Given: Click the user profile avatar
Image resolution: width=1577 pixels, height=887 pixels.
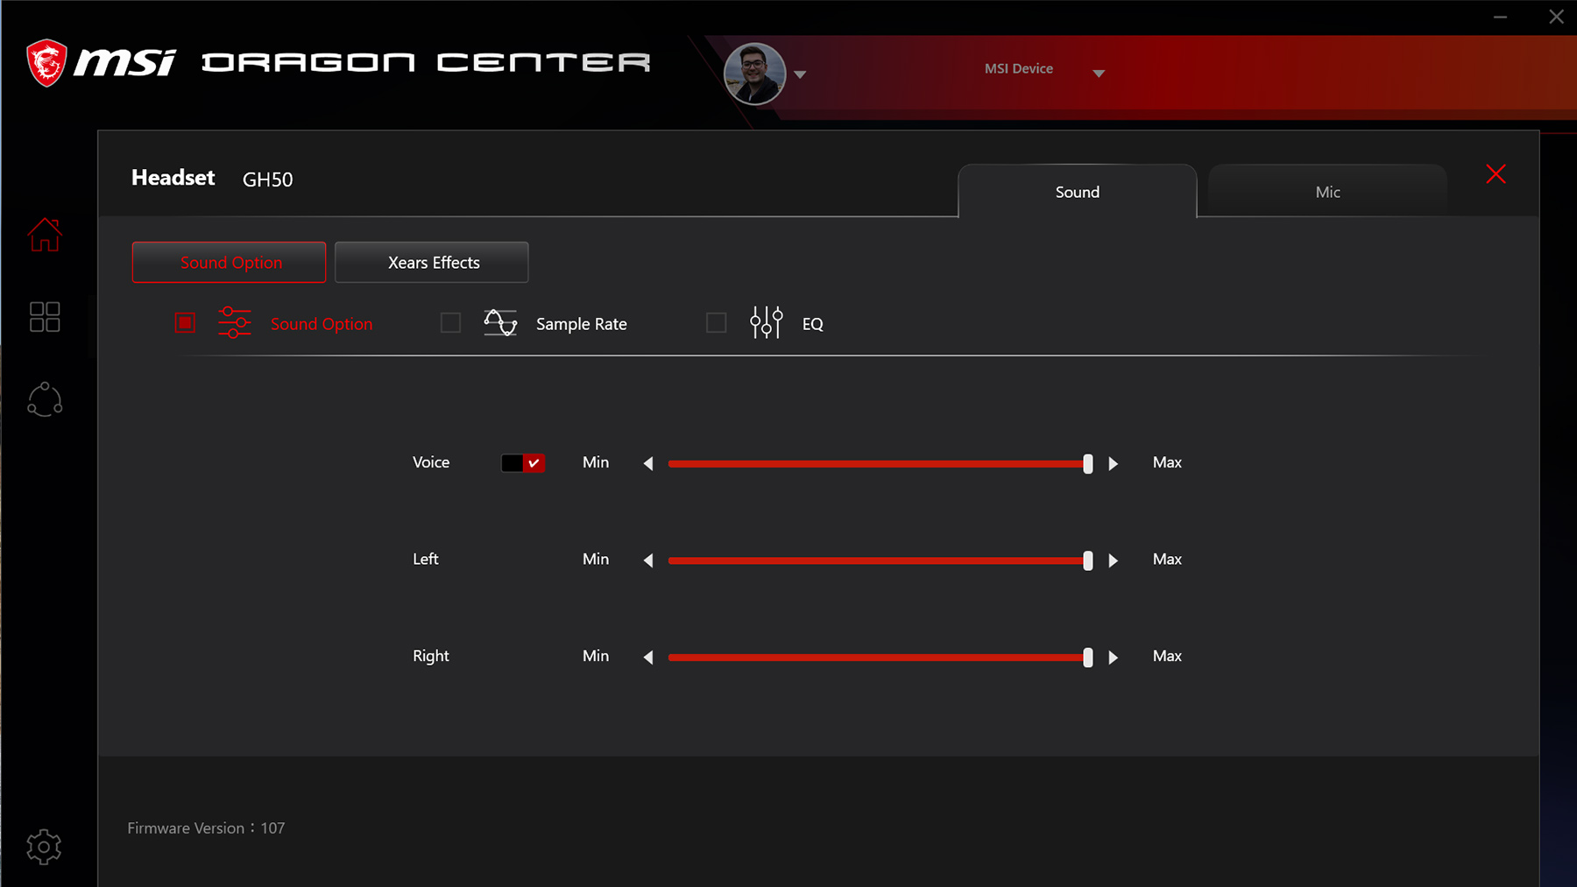Looking at the screenshot, I should tap(754, 74).
